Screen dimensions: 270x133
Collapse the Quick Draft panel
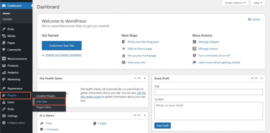[x=262, y=78]
